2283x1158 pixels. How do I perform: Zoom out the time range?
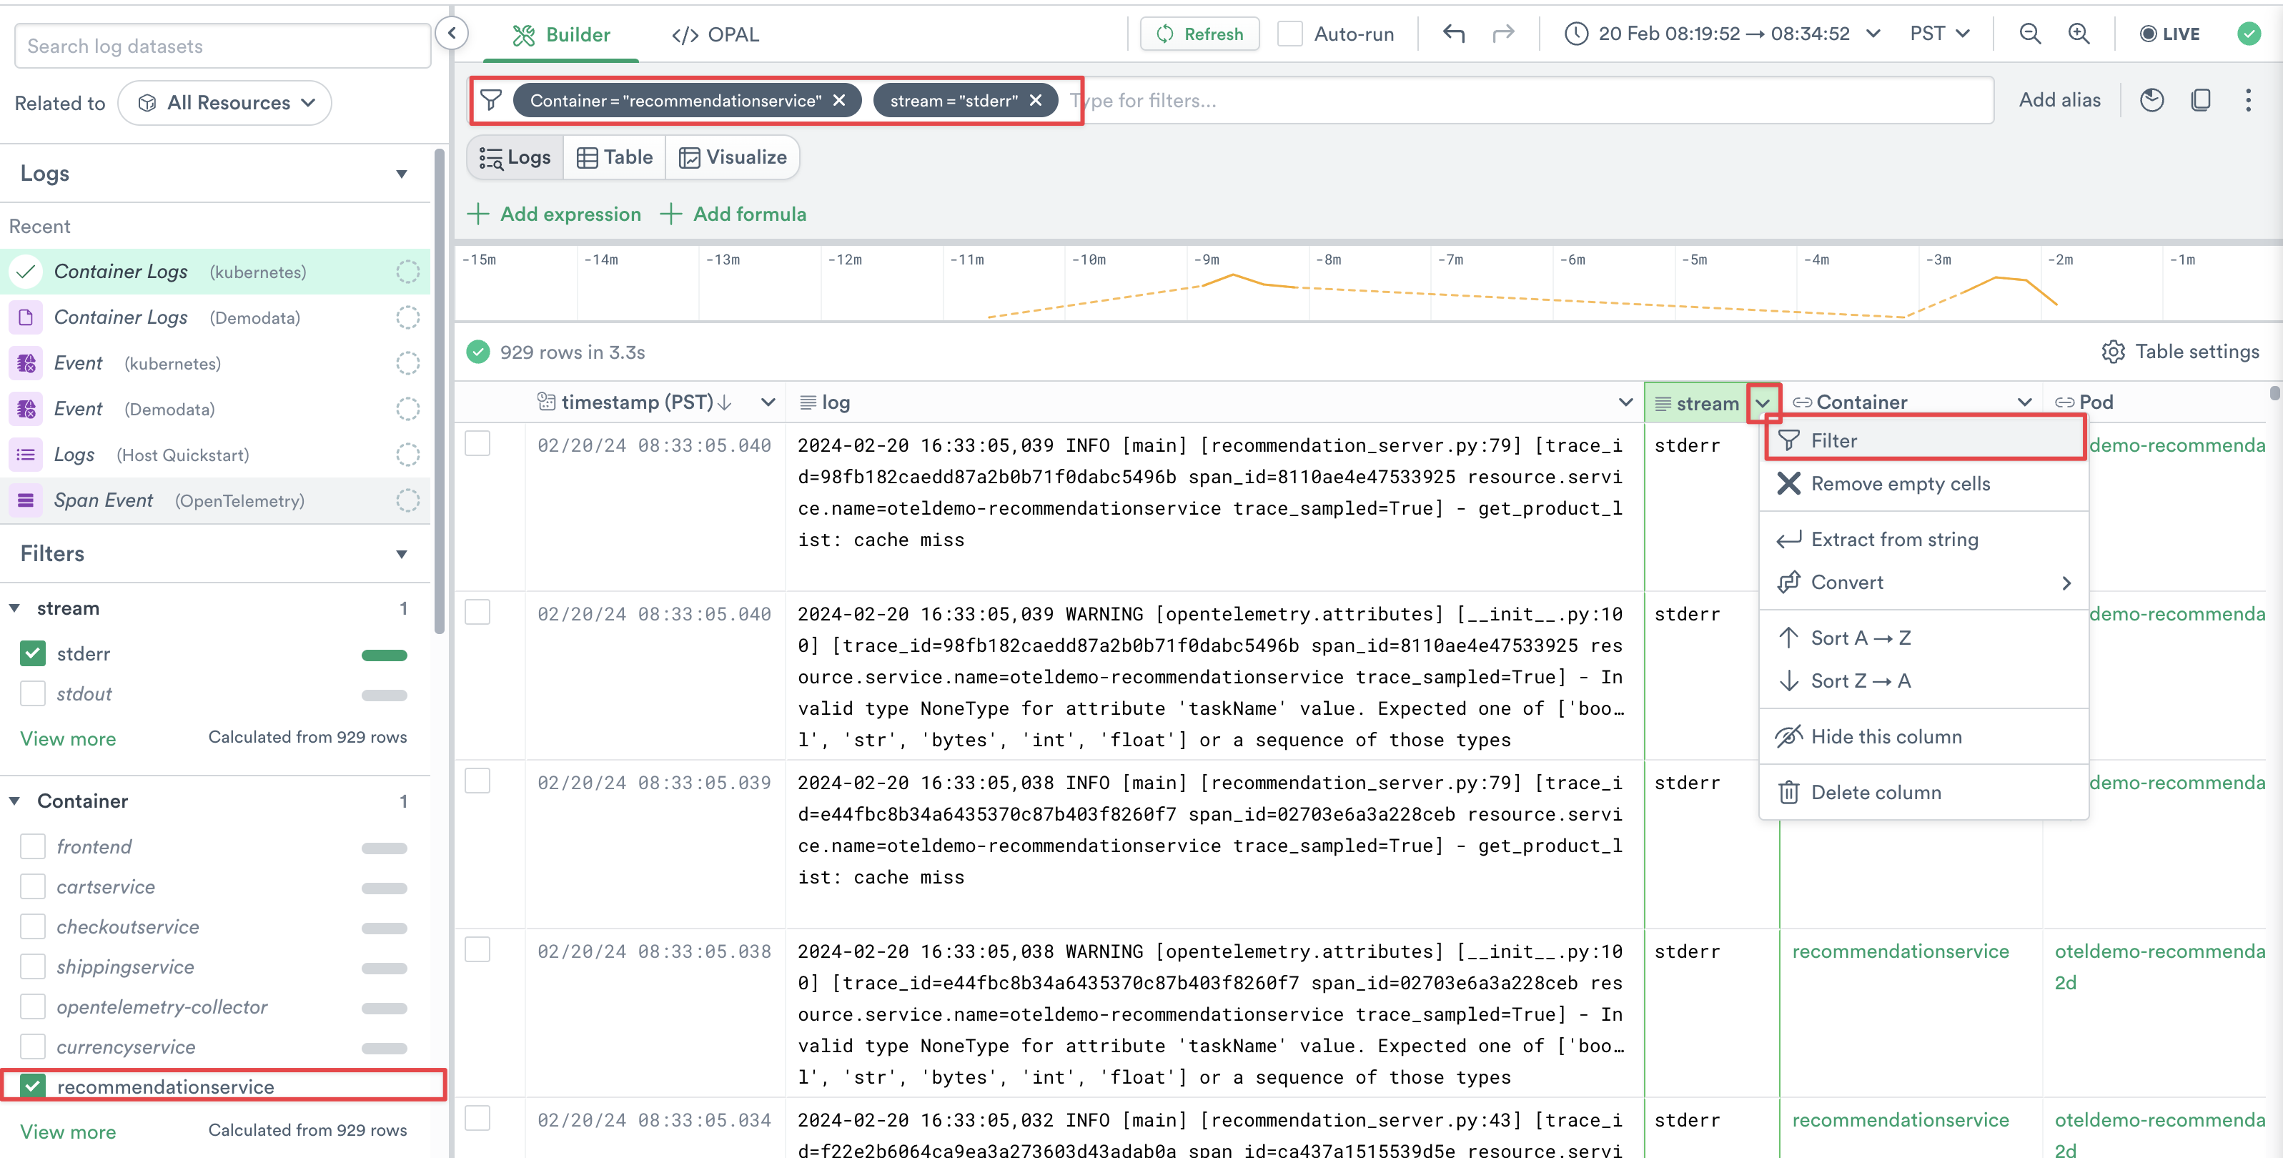click(x=2029, y=34)
